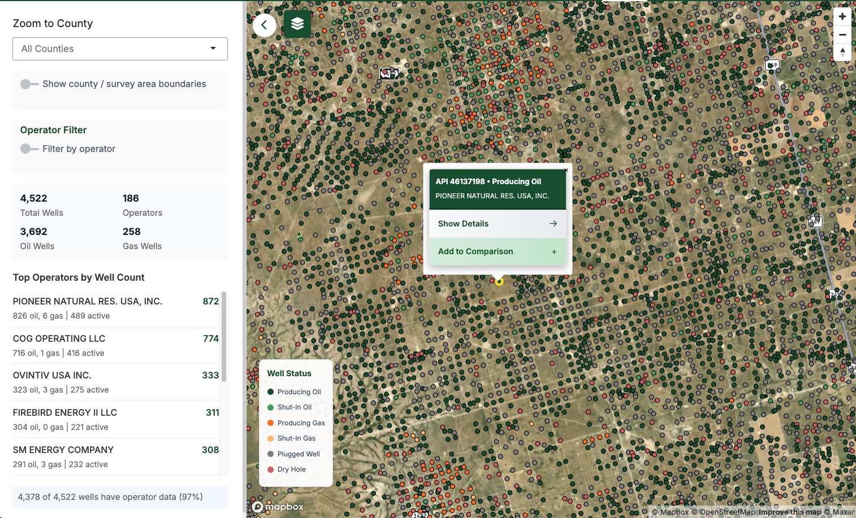
Task: Click the Top Operators by Well Count heading
Action: pyautogui.click(x=79, y=277)
